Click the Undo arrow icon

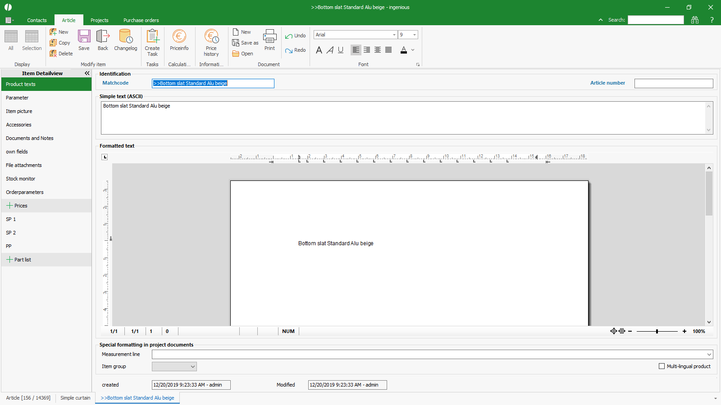coord(289,36)
